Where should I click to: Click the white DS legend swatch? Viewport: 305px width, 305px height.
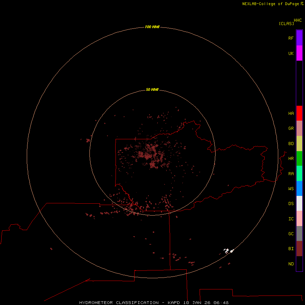click(299, 203)
